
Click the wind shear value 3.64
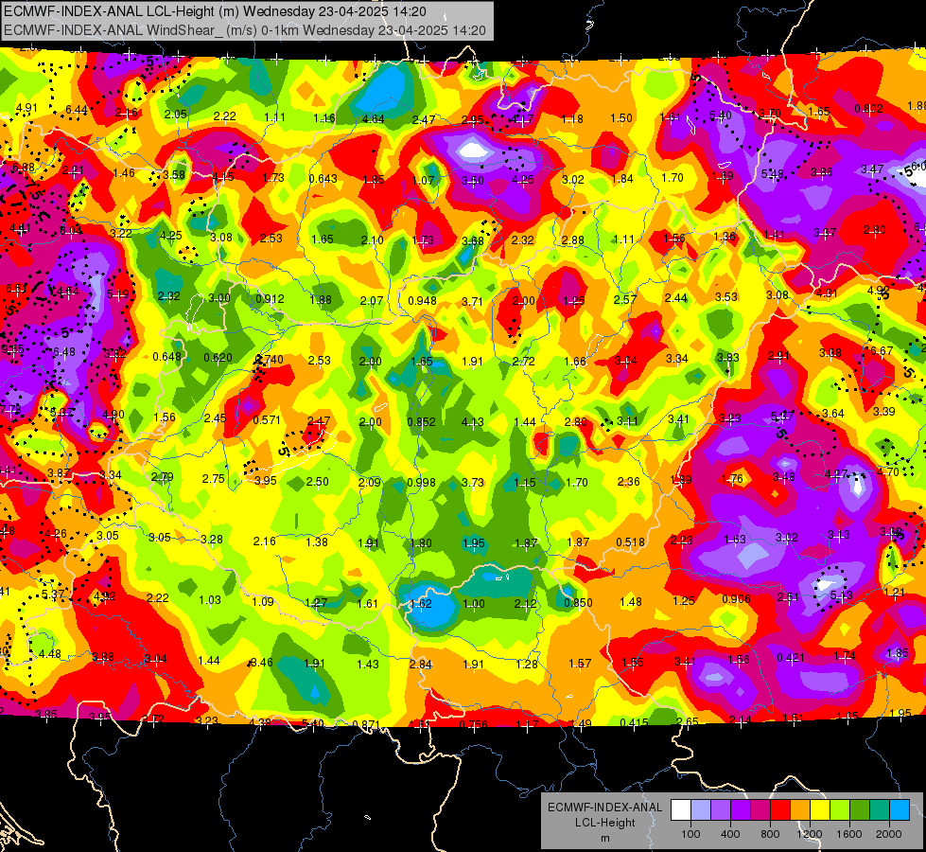tap(833, 414)
